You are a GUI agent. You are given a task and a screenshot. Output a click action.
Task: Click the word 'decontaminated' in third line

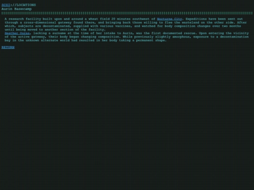tap(57, 26)
